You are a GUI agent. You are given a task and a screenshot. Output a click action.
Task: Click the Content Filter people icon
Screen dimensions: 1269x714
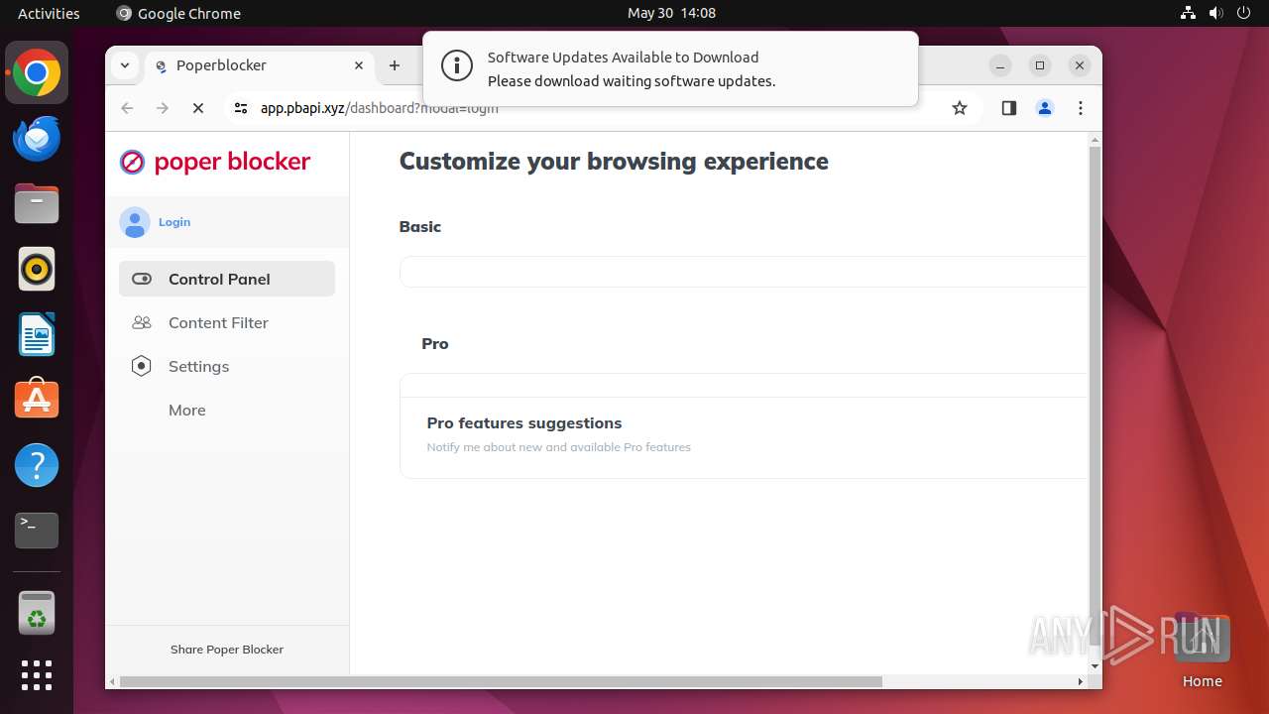(142, 322)
